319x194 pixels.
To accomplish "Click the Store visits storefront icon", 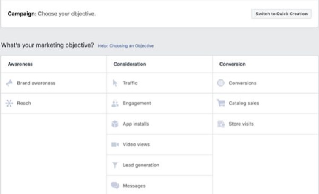I will [221, 124].
